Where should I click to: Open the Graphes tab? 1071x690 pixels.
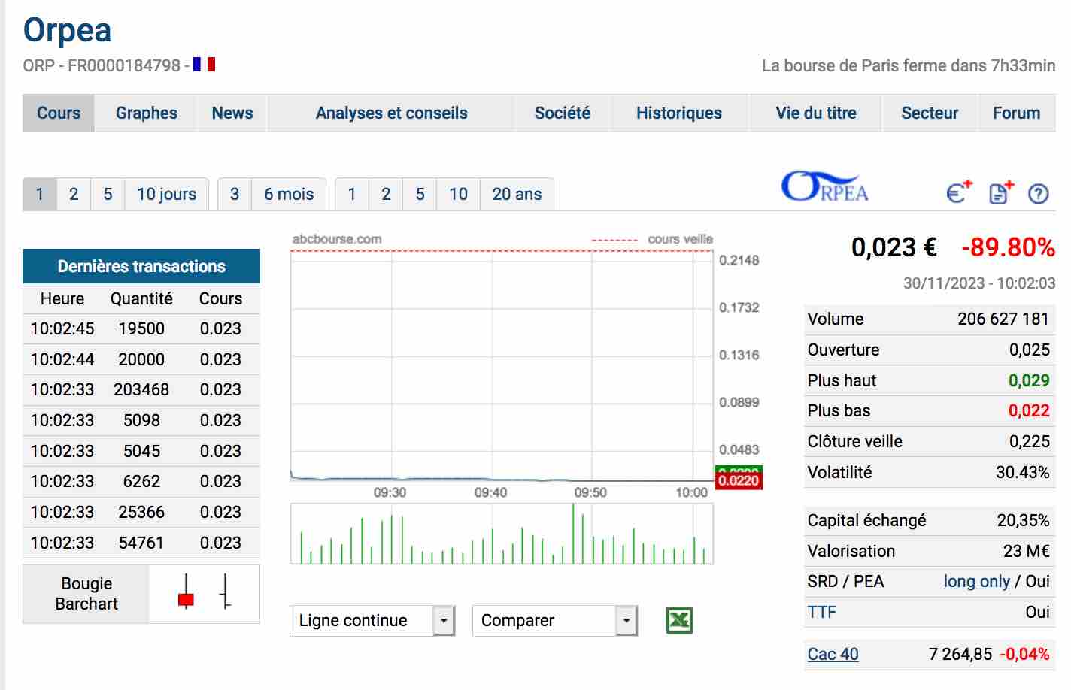tap(147, 113)
